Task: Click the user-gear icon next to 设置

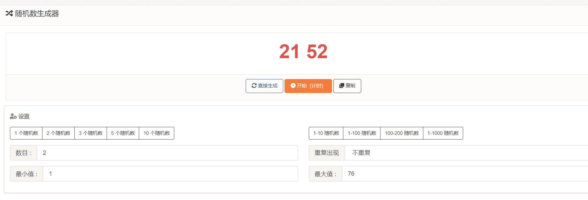Action: coord(13,116)
